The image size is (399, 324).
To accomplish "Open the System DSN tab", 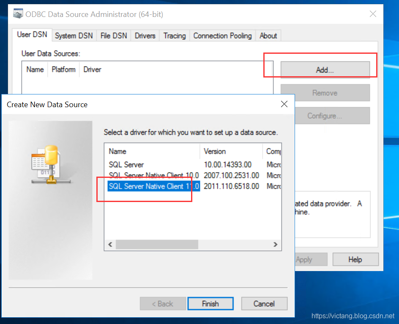I will coord(74,36).
